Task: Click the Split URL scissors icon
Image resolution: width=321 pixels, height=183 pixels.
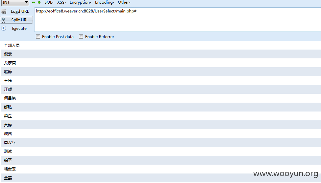Action: click(4, 20)
